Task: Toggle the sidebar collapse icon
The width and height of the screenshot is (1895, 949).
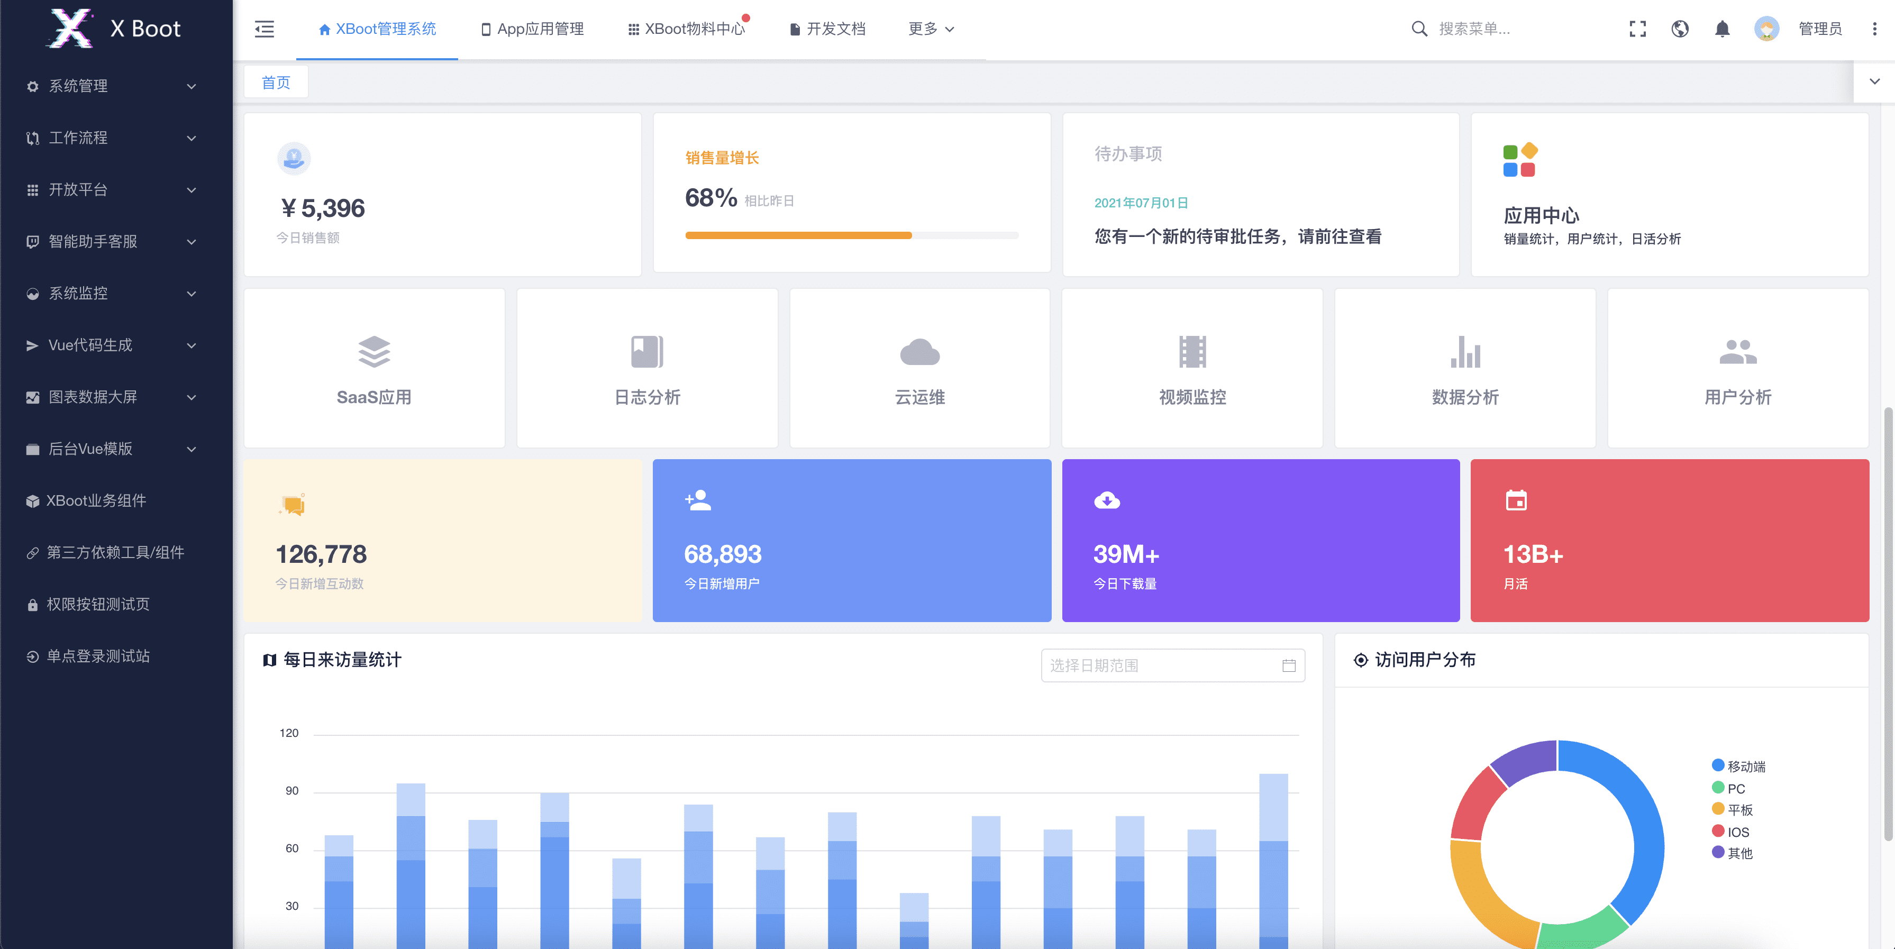Action: 264,29
